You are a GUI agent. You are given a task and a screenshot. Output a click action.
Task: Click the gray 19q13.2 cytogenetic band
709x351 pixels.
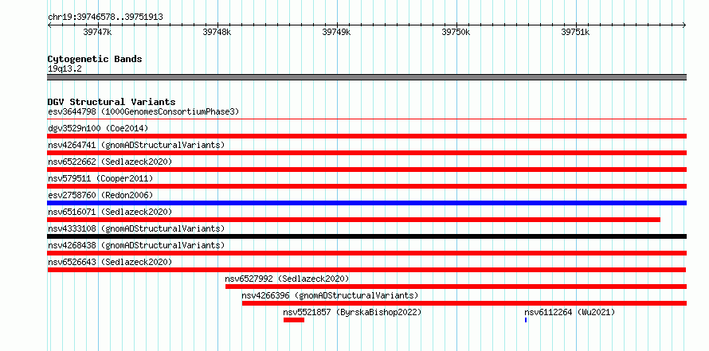point(366,77)
